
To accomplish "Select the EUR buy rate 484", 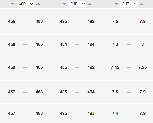I will point(63,44).
